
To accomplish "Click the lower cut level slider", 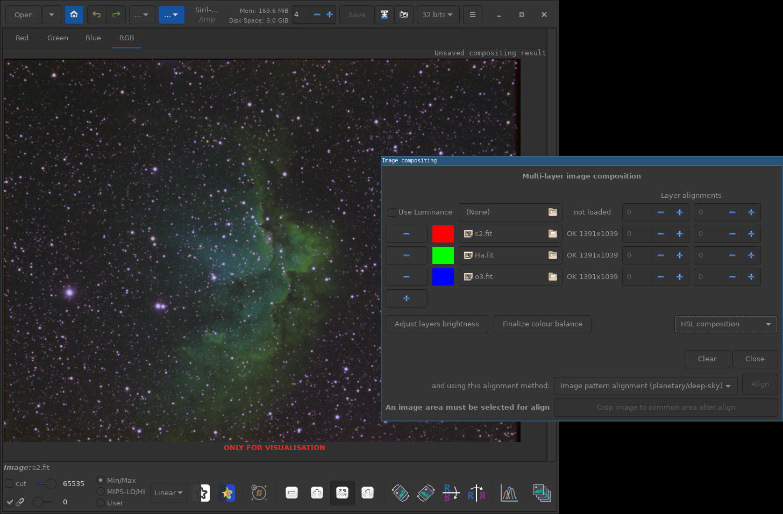I will (42, 502).
